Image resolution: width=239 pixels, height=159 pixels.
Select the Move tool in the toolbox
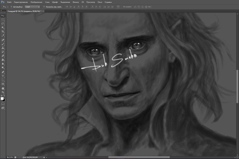click(x=3, y=16)
